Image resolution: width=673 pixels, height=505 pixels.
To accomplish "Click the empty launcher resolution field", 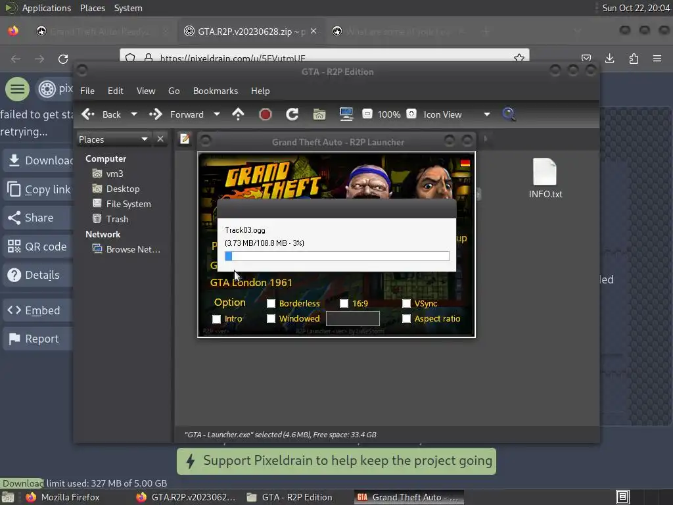I will click(x=353, y=319).
